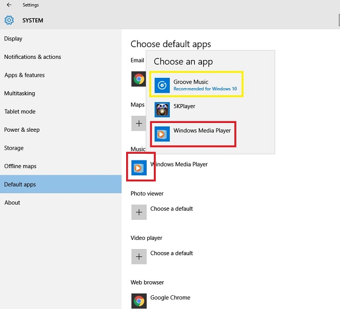Screen dimensions: 340x309
Task: Click the Settings window title text
Action: click(31, 5)
